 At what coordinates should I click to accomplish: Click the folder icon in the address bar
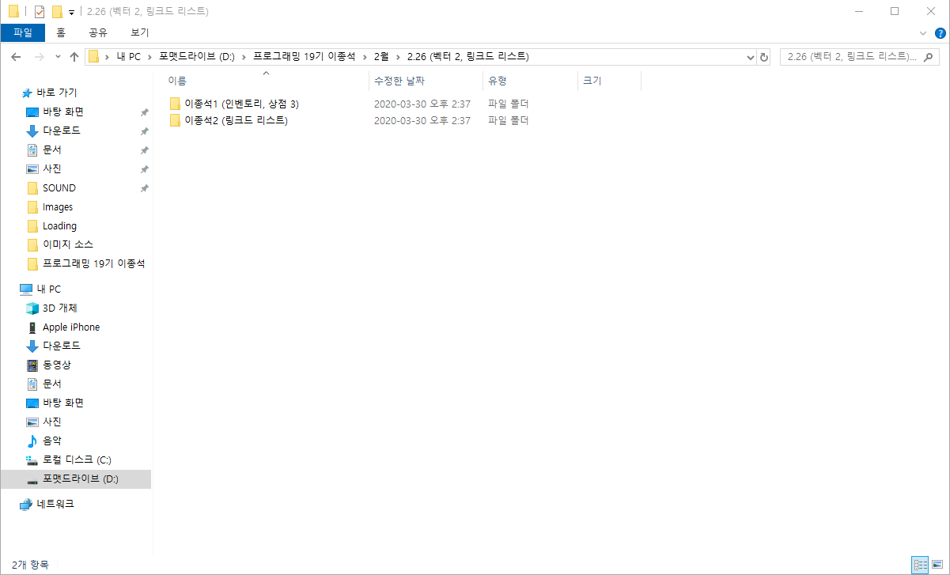[94, 57]
